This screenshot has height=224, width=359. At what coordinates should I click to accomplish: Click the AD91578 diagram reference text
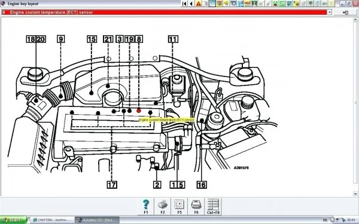241,168
